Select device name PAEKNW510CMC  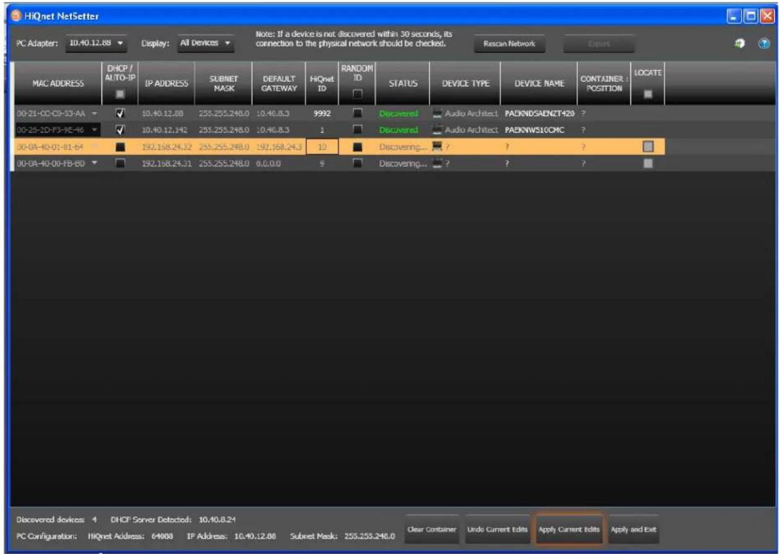tap(533, 130)
